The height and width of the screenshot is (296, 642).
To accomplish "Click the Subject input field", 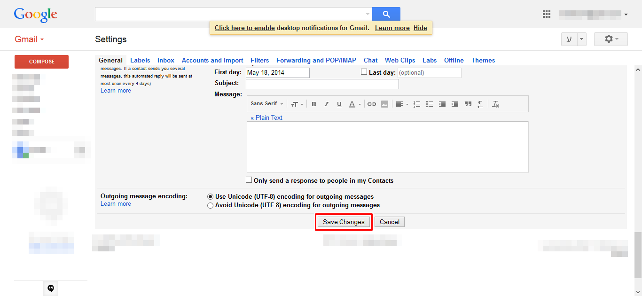I will (x=322, y=84).
